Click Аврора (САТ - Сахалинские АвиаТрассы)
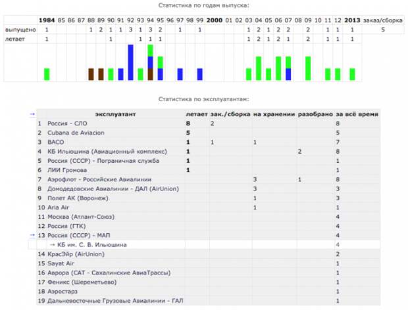Viewport: 408px width, 310px height. pyautogui.click(x=109, y=273)
